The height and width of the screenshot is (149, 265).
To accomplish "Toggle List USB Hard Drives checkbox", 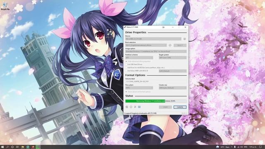I will [126, 65].
